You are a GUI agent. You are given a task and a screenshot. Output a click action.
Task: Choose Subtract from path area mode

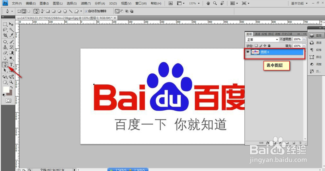click(x=122, y=11)
